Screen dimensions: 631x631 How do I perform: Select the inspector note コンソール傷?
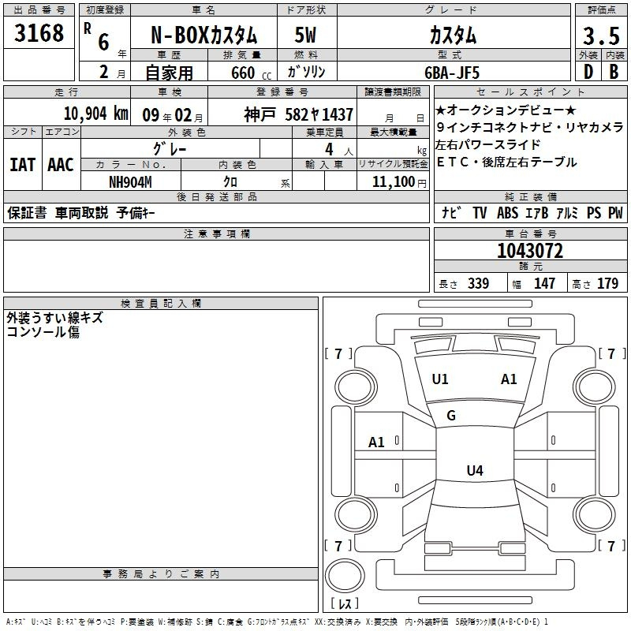(x=43, y=332)
